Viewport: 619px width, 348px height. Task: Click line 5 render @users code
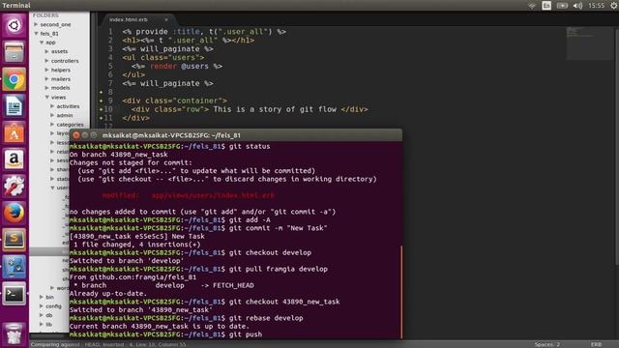coord(177,67)
